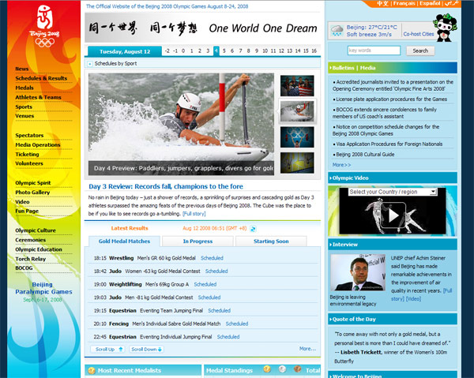
Task: Click the Achim Steiner interview photo
Action: [358, 272]
